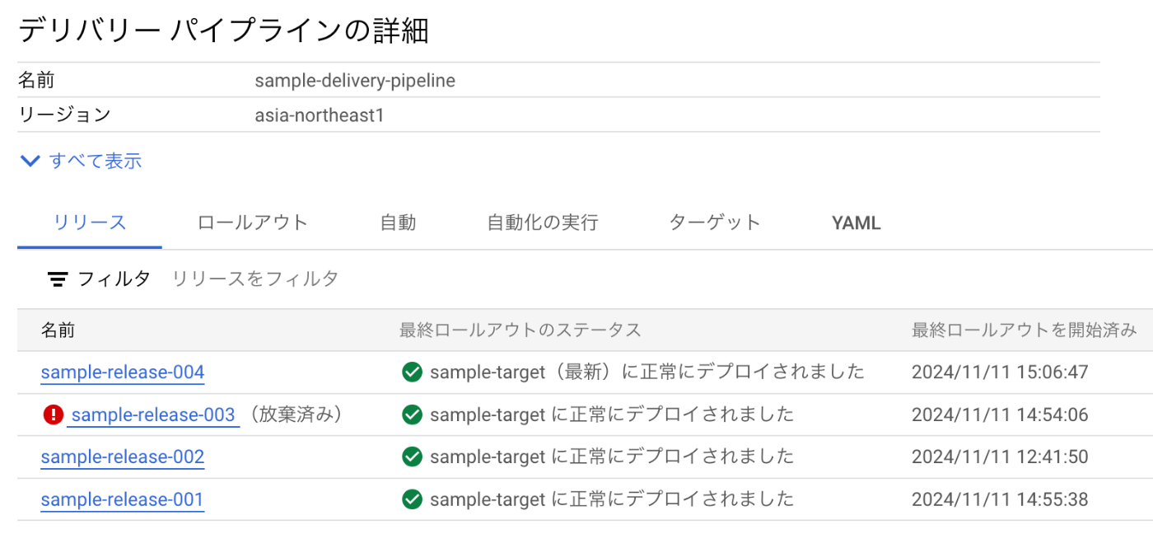This screenshot has height=534, width=1153.
Task: Open sample-release-001 link
Action: (x=122, y=499)
